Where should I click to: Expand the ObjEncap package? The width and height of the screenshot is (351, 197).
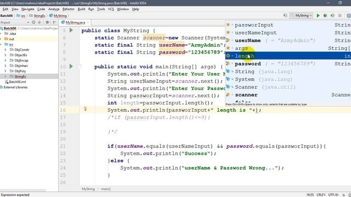[x=5, y=60]
